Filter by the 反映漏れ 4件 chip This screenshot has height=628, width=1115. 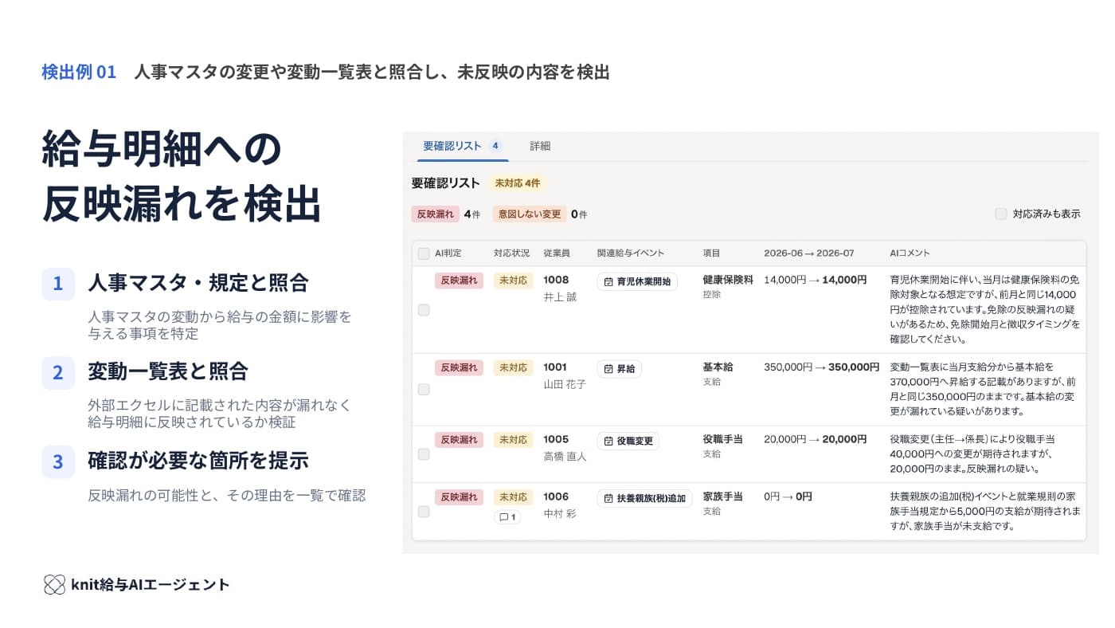[x=446, y=214]
